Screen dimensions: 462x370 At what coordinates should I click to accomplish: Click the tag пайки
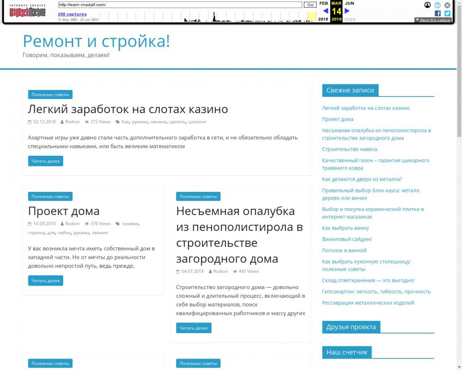coord(64,232)
